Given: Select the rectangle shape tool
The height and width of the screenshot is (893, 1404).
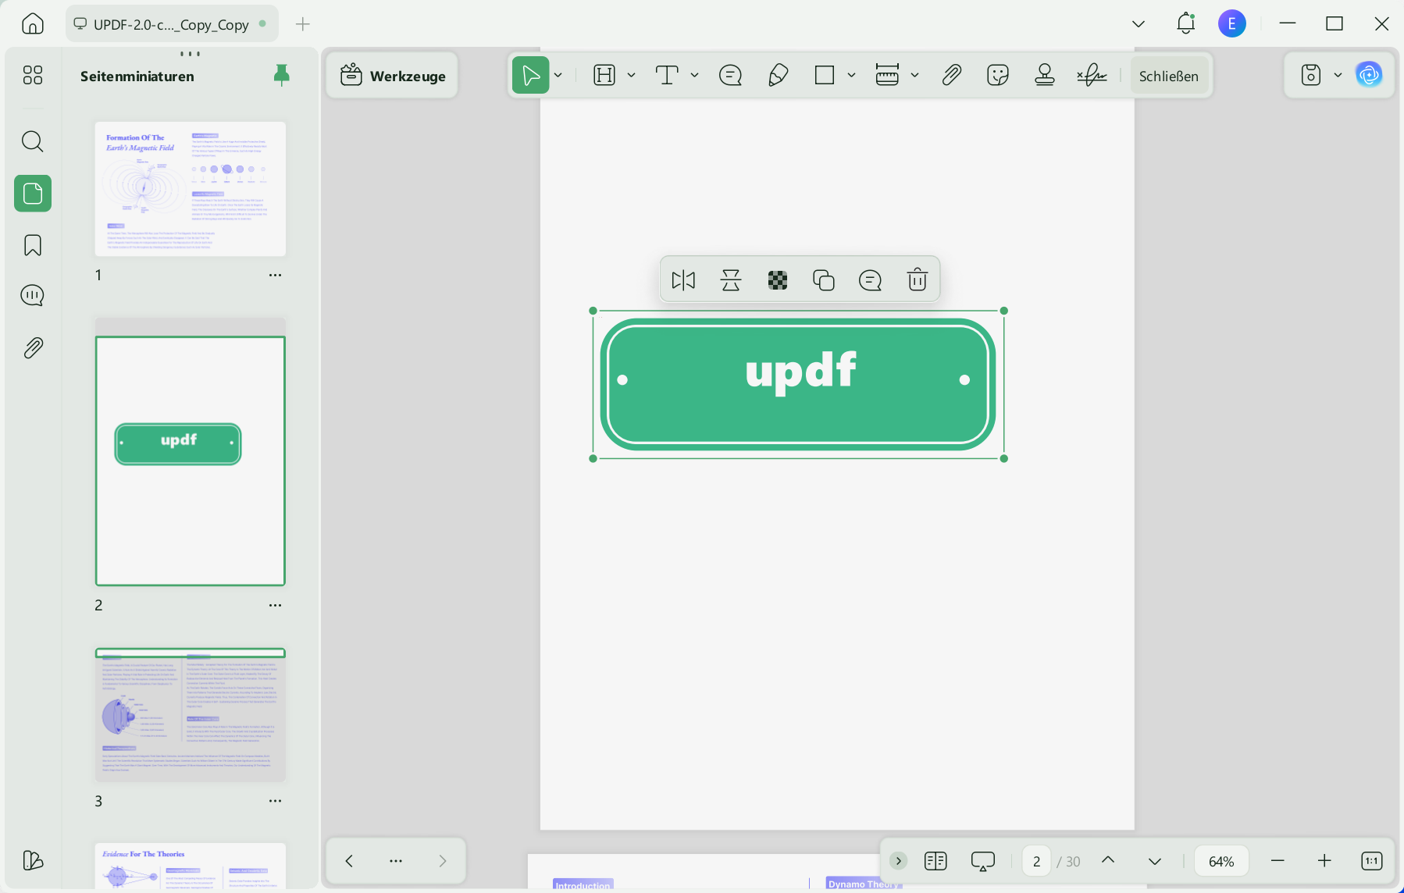Looking at the screenshot, I should tap(825, 75).
